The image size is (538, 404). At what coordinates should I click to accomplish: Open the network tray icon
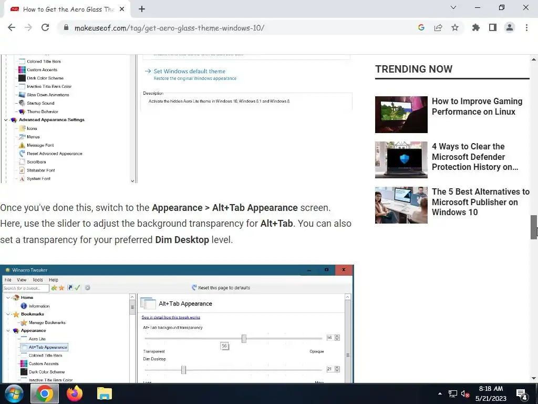click(x=453, y=393)
